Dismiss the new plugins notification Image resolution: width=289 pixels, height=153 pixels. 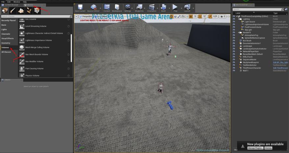click(268, 148)
